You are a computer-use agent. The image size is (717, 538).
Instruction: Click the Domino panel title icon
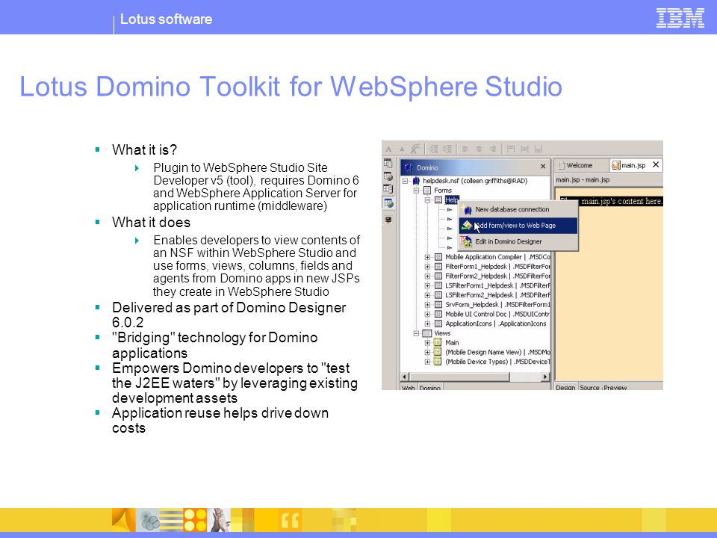pyautogui.click(x=409, y=167)
